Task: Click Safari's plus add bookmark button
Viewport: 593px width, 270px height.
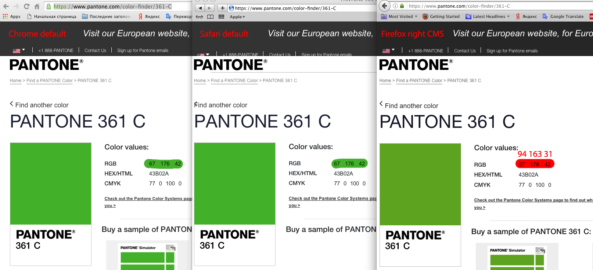Action: tap(222, 8)
